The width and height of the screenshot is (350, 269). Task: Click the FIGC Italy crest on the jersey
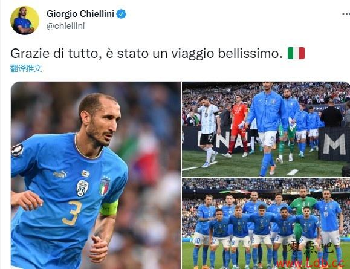click(104, 186)
